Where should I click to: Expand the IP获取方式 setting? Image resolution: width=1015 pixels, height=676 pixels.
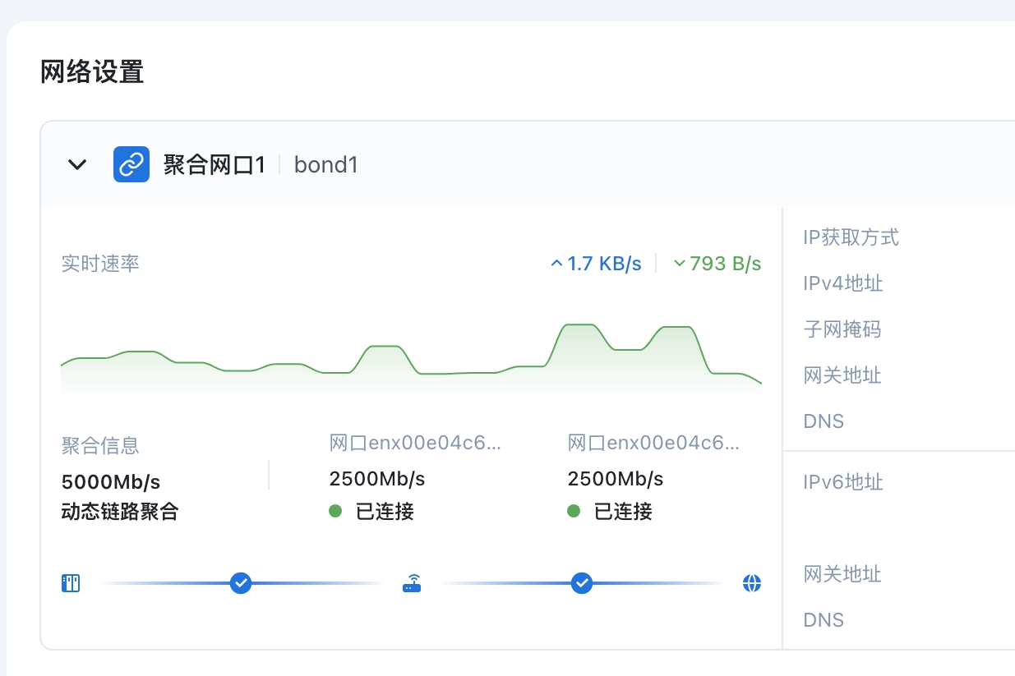click(x=851, y=237)
